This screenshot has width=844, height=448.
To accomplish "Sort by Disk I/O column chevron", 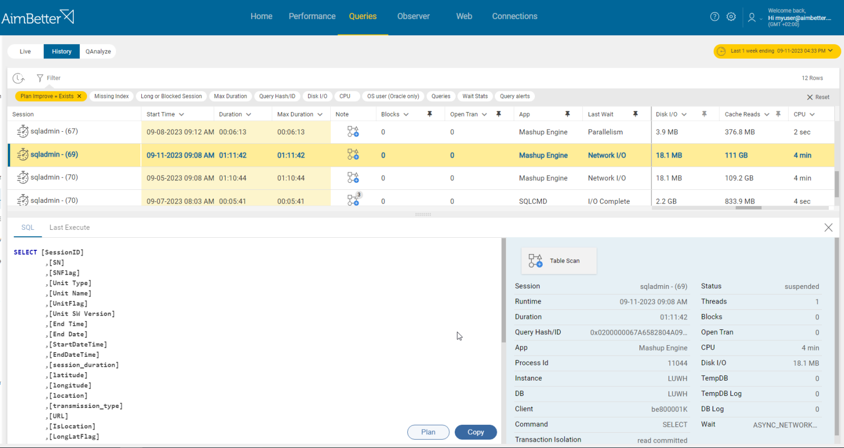I will 684,114.
